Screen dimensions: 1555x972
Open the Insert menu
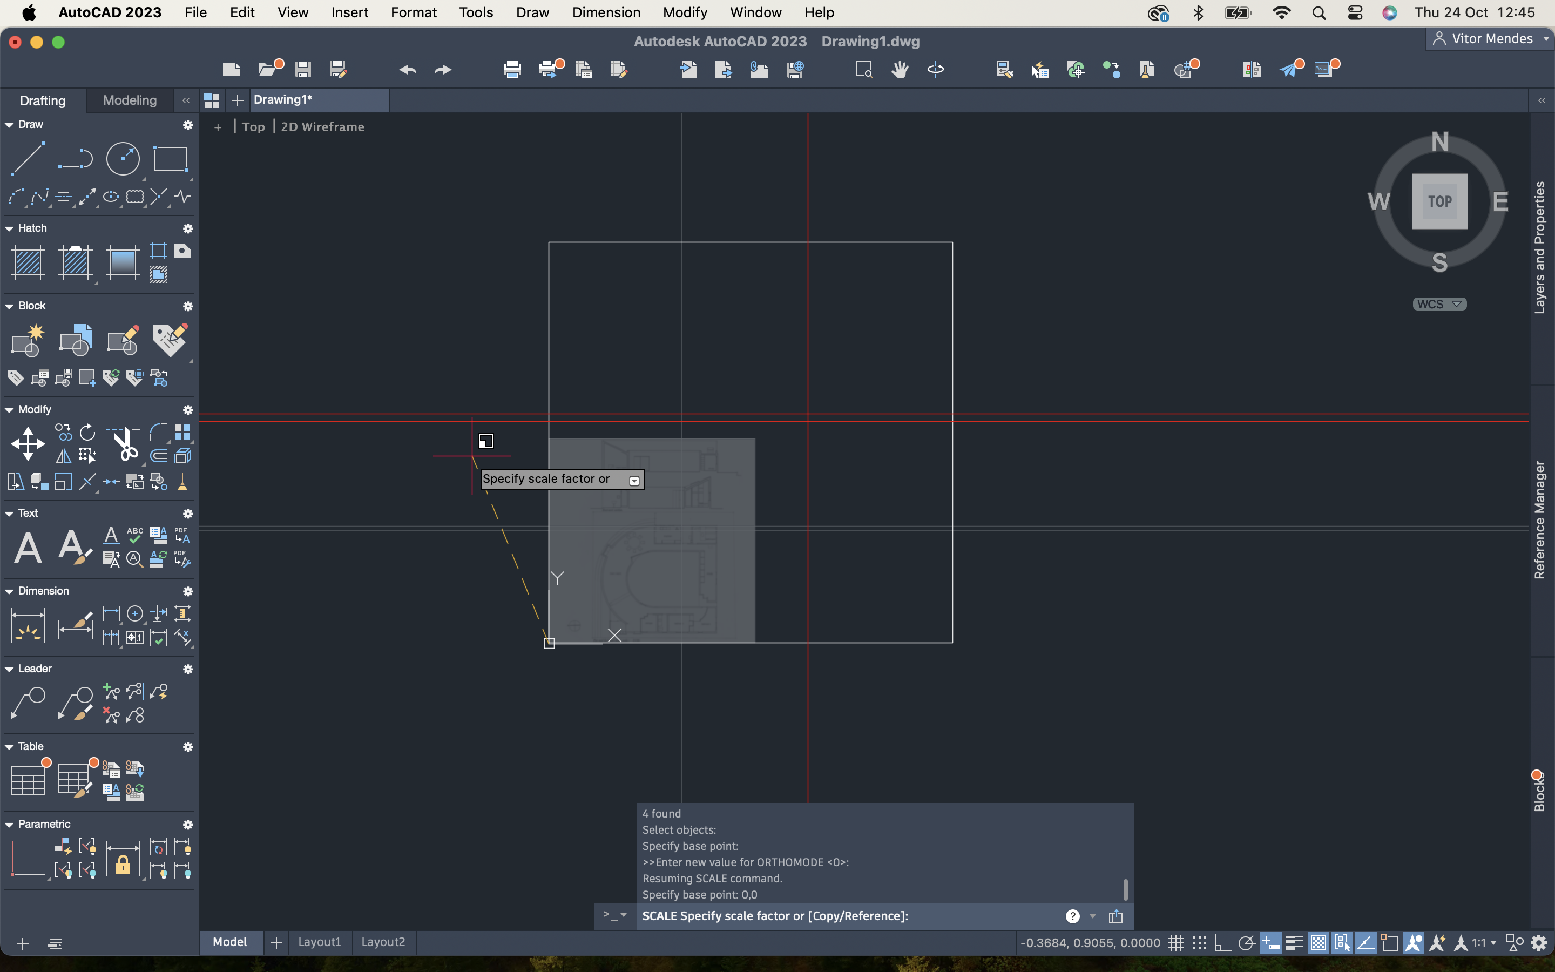click(x=349, y=12)
